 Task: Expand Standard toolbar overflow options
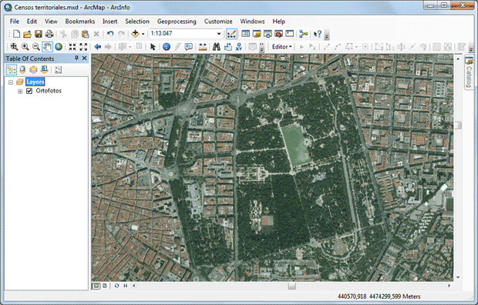[x=327, y=35]
